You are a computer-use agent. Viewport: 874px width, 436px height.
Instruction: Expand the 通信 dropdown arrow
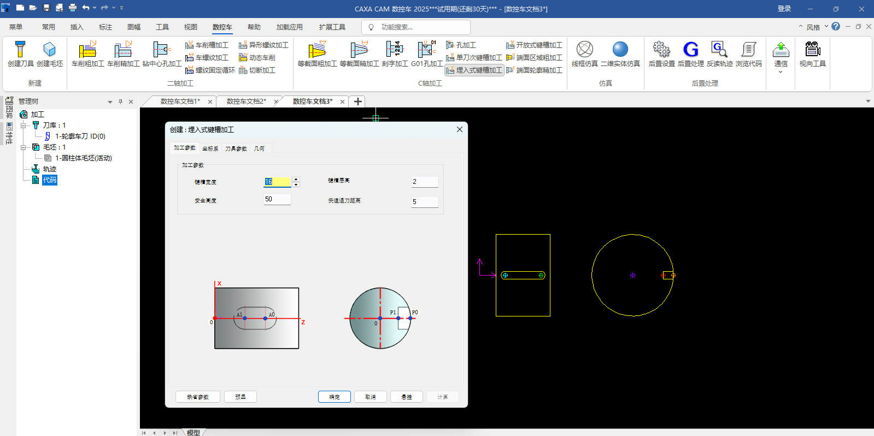[781, 72]
